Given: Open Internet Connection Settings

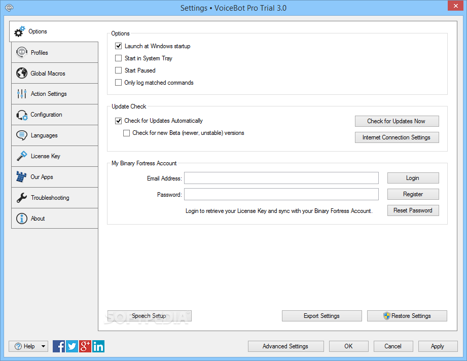Looking at the screenshot, I should 397,137.
